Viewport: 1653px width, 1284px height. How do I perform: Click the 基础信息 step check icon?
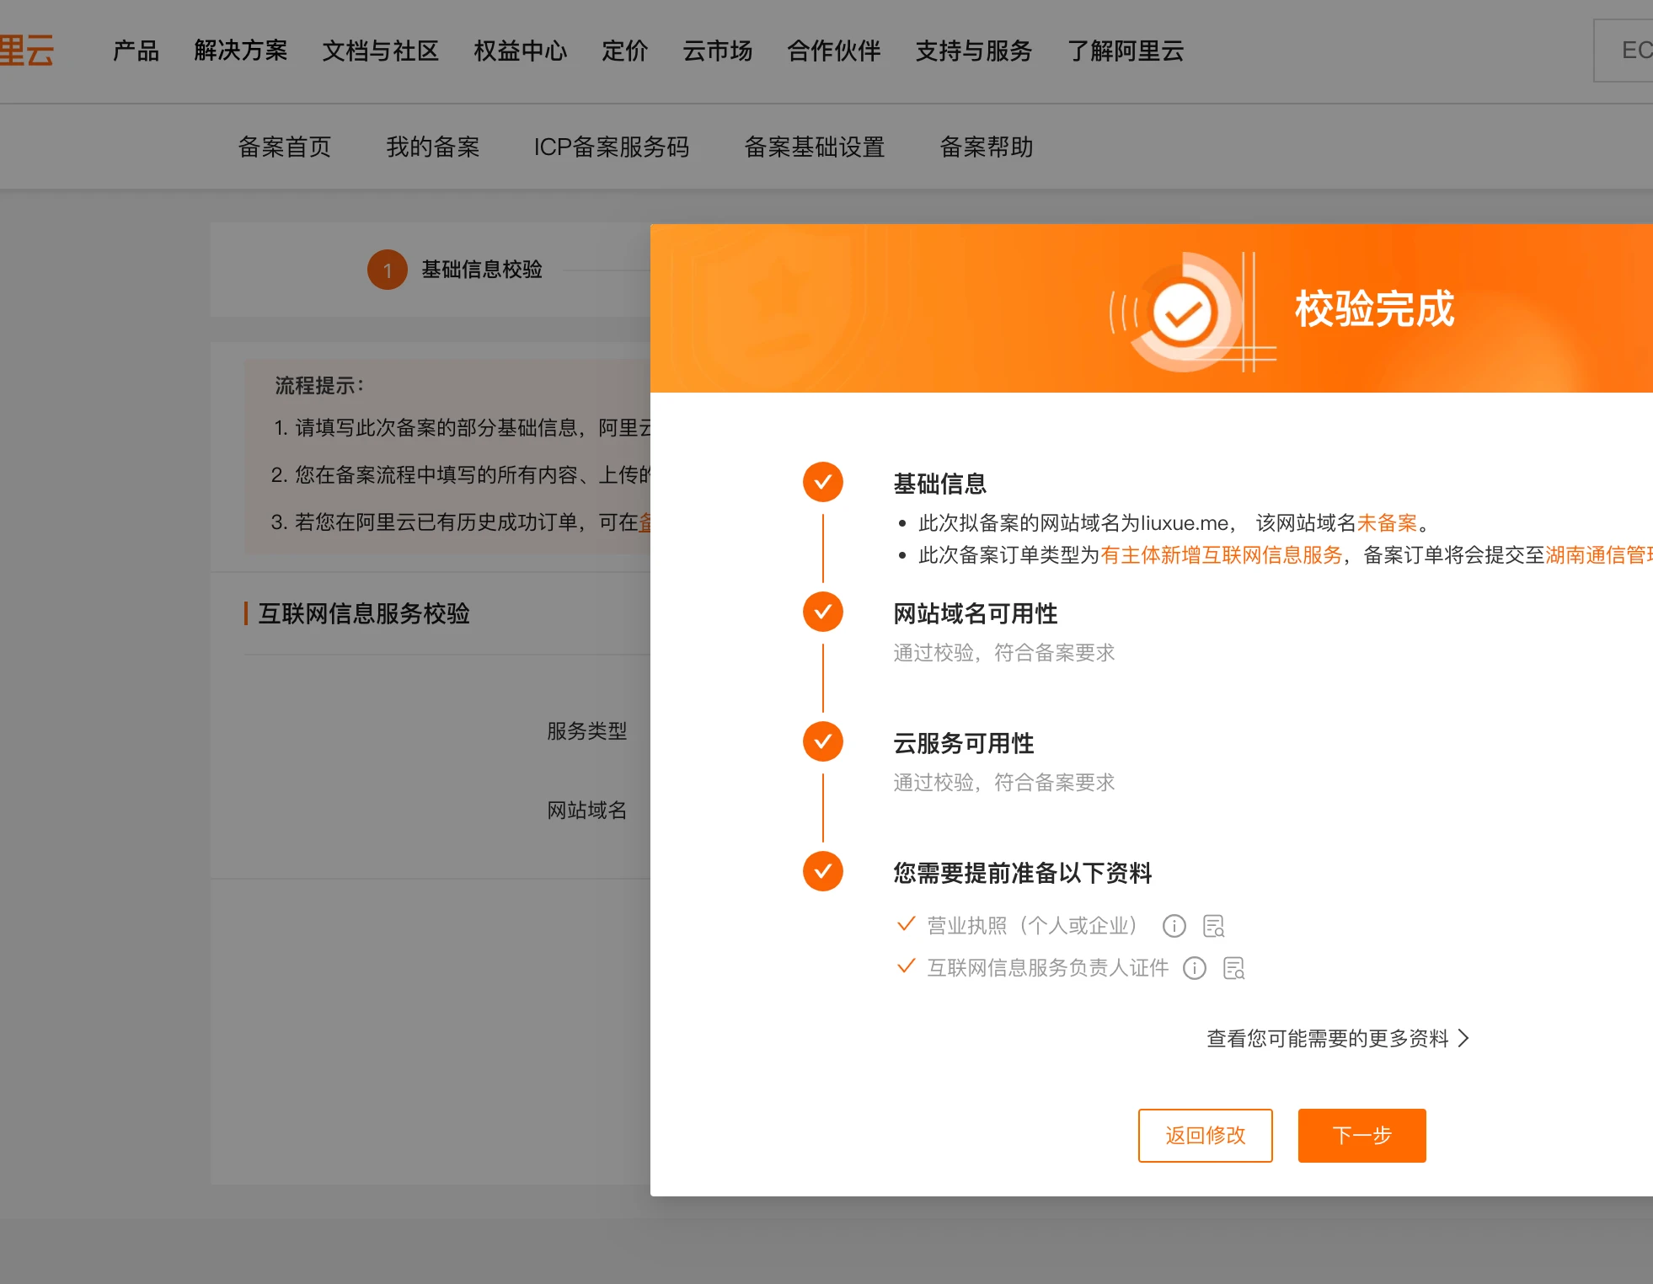click(x=822, y=482)
